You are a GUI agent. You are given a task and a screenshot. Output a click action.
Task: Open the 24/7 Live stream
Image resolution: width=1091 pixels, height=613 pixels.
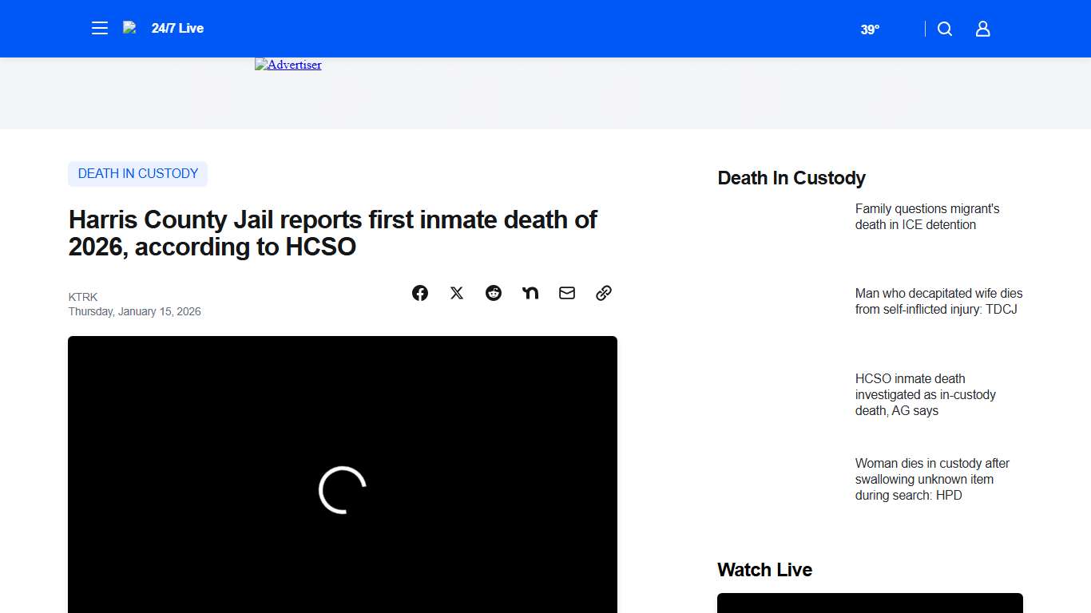[177, 28]
